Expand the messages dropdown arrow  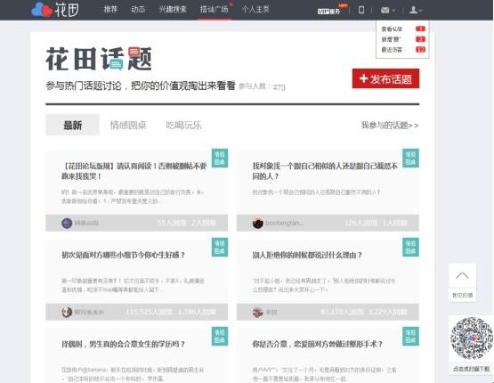pyautogui.click(x=393, y=11)
